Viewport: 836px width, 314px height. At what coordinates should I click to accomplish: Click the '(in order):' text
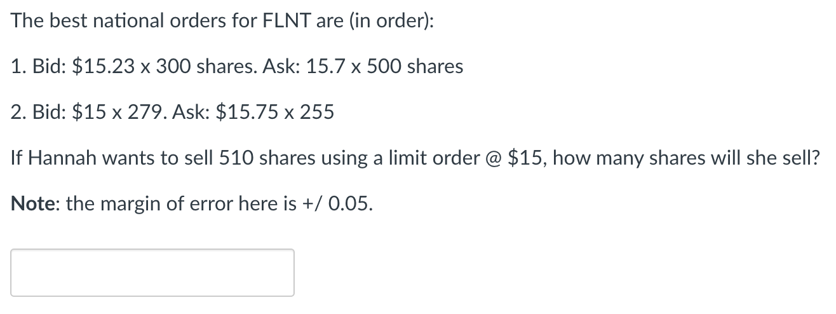pos(384,21)
